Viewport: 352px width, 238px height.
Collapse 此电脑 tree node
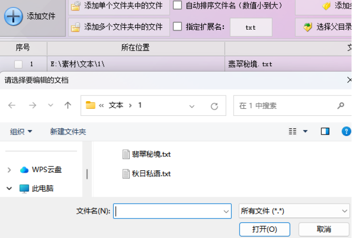[x=9, y=188]
